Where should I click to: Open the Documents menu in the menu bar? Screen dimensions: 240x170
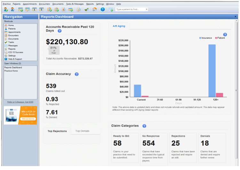point(58,4)
